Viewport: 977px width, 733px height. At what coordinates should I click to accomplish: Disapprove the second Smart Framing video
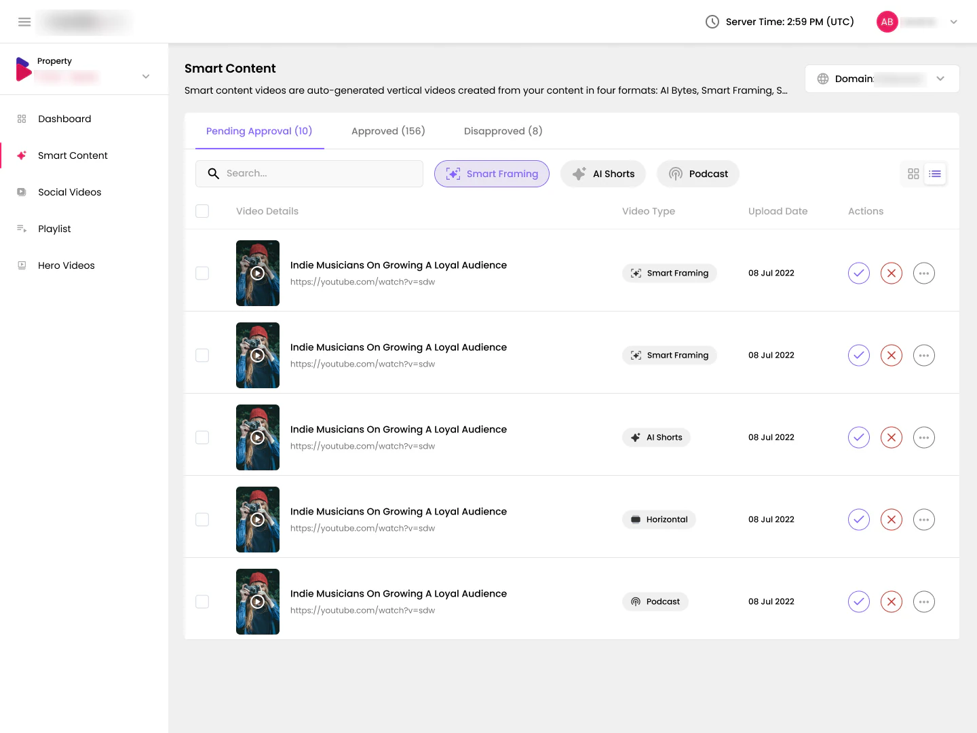point(892,355)
